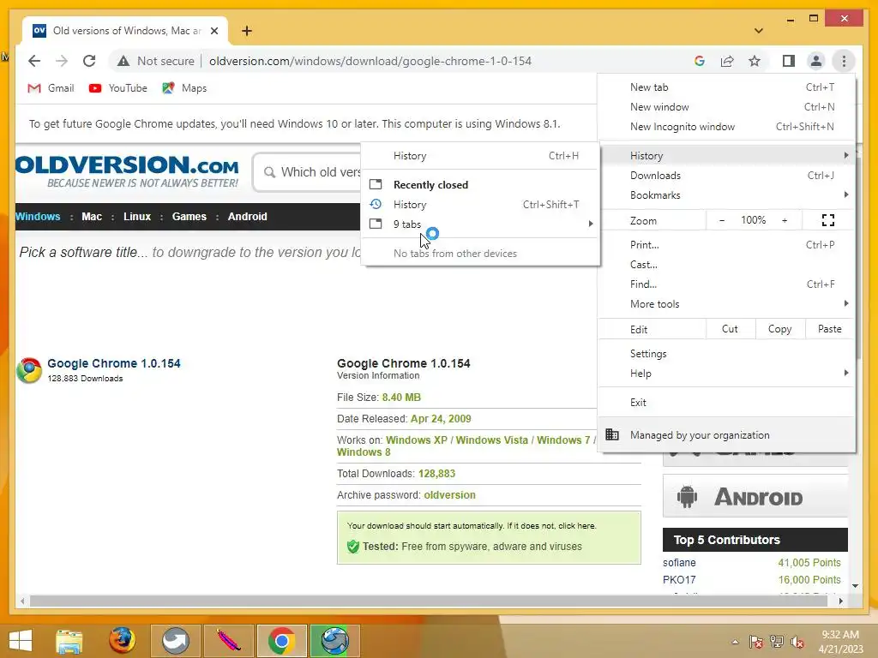Choose Find from the menu
Image resolution: width=878 pixels, height=658 pixels.
pos(726,284)
